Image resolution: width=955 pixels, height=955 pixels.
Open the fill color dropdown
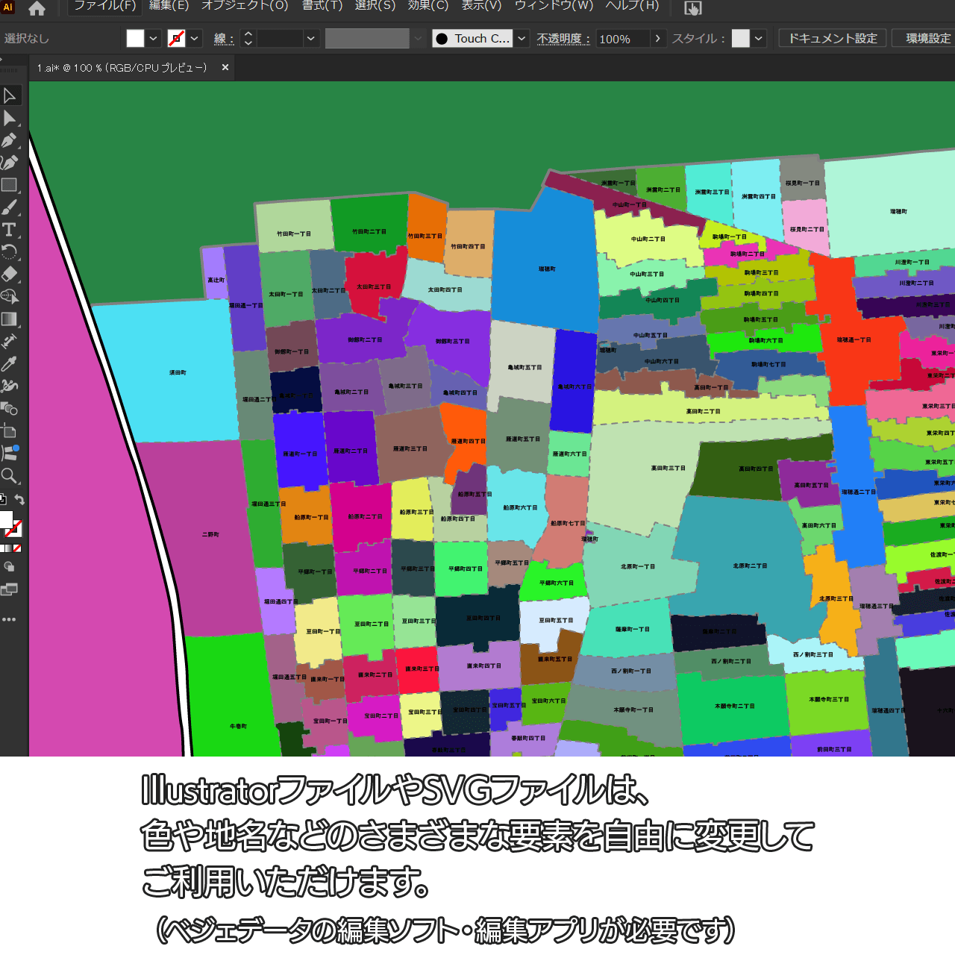(153, 39)
